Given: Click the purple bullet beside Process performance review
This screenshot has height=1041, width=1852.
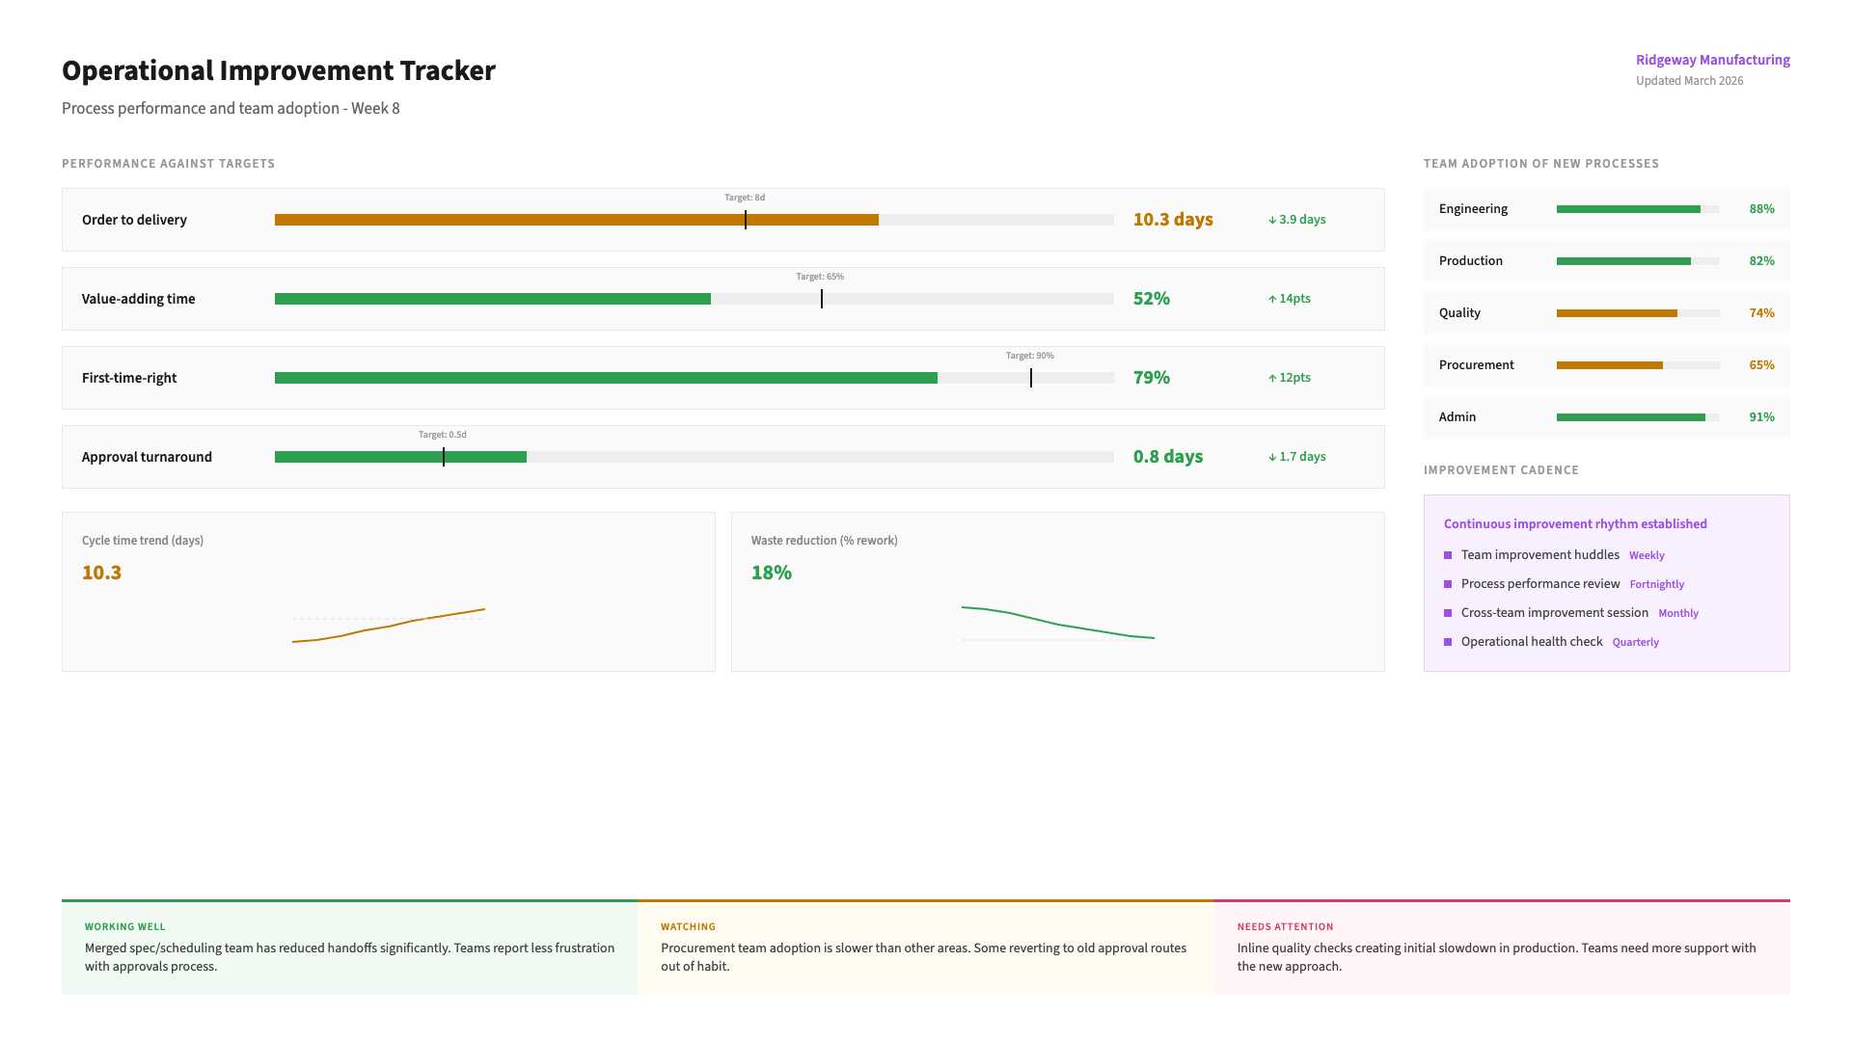Looking at the screenshot, I should tap(1448, 584).
